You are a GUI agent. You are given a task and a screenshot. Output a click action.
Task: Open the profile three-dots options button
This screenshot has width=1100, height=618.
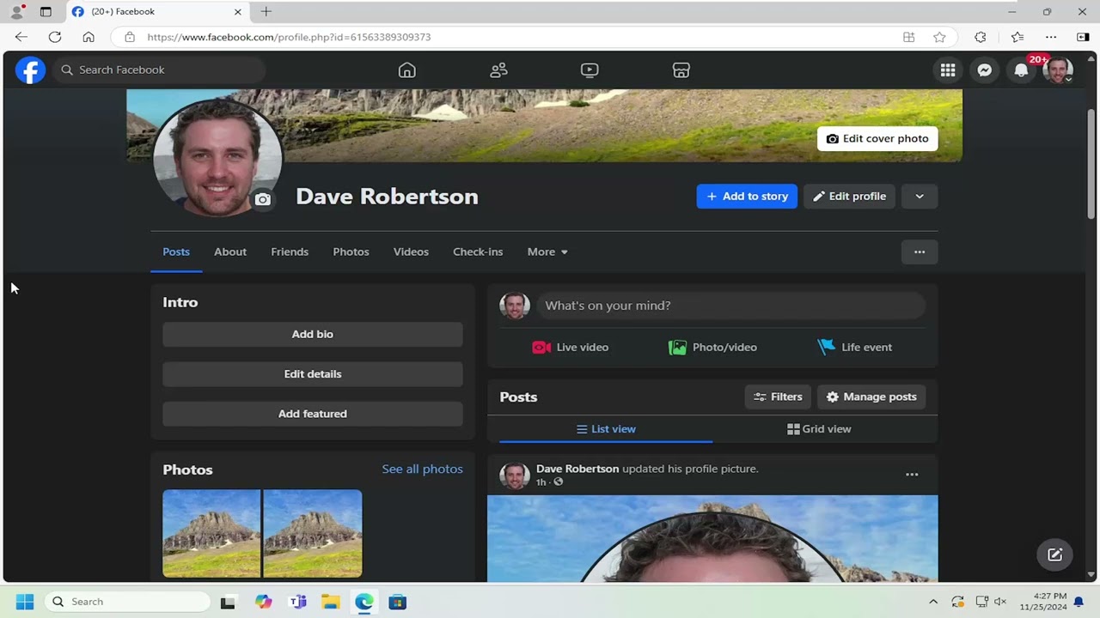(920, 251)
